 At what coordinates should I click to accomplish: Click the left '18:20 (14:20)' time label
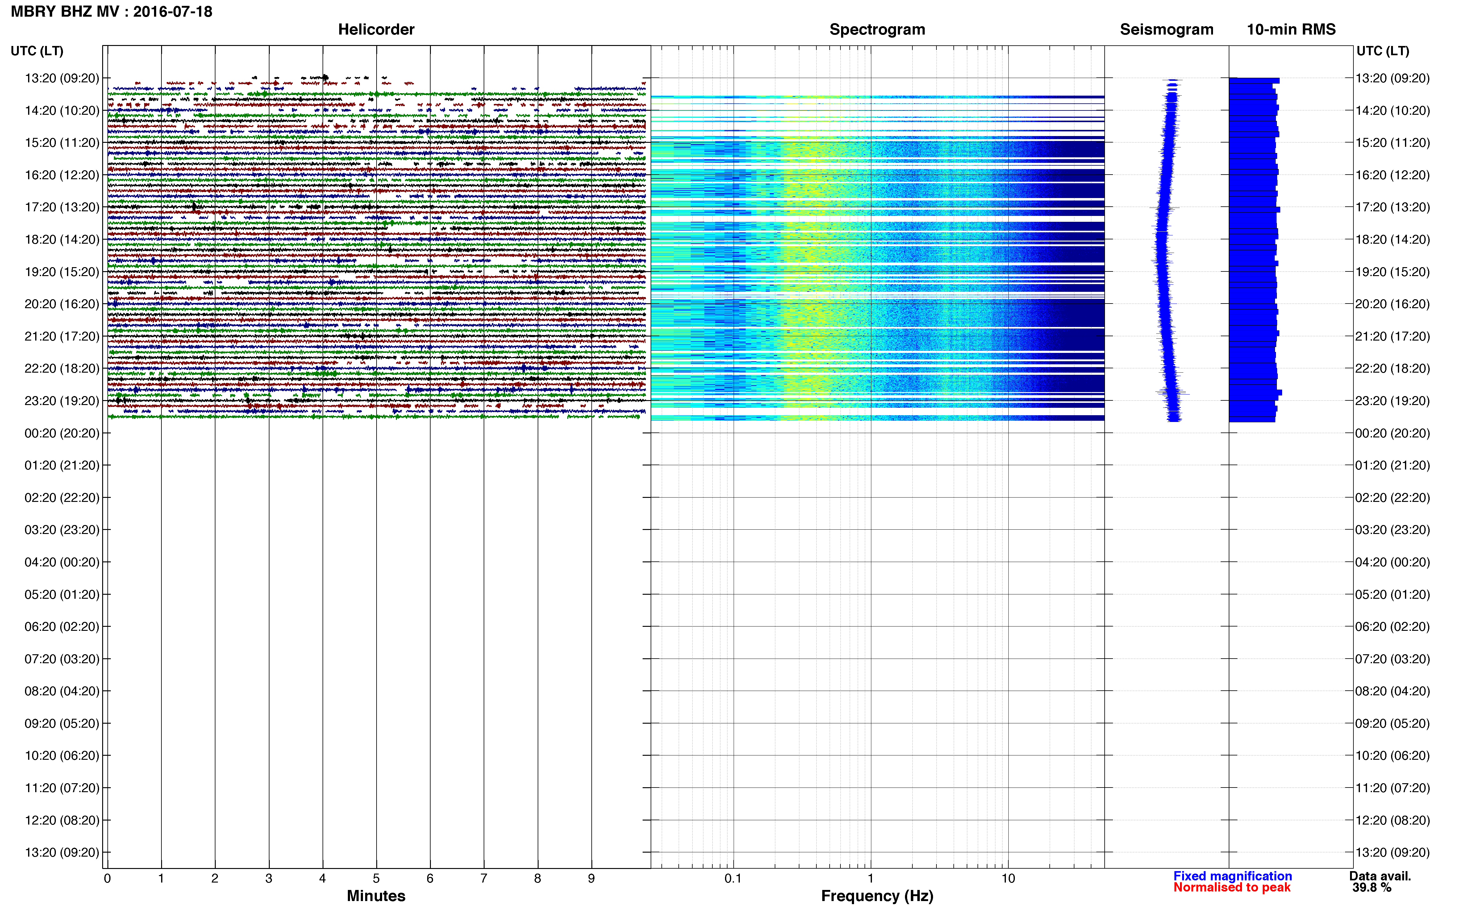62,239
